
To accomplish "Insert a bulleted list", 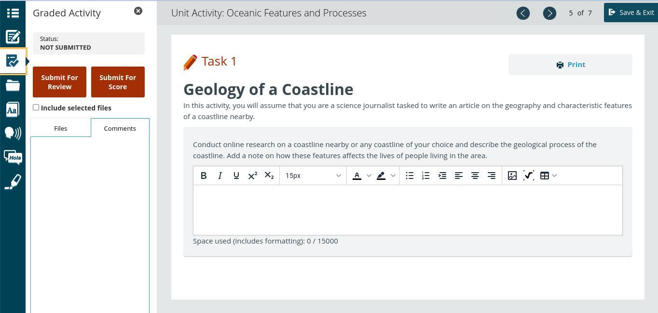I will click(410, 176).
